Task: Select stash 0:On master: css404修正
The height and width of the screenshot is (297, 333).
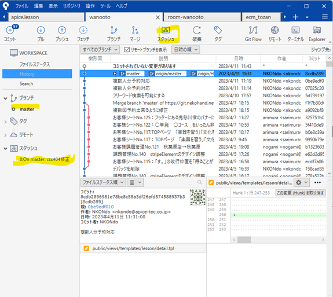Action: [45, 159]
